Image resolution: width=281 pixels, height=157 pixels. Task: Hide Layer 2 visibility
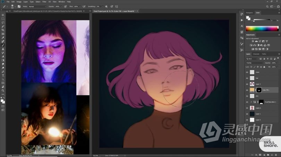pos(247,108)
